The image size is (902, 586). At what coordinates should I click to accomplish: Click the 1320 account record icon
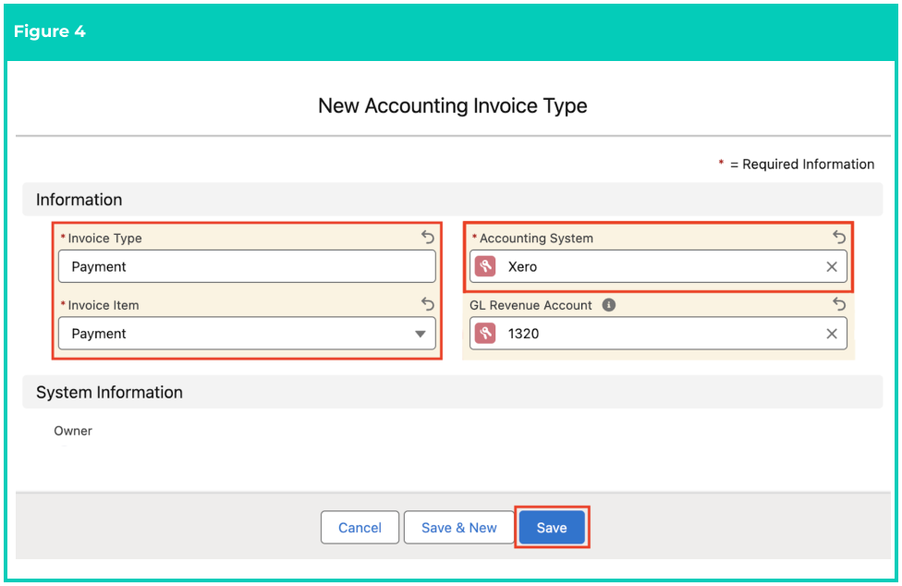[x=485, y=334]
